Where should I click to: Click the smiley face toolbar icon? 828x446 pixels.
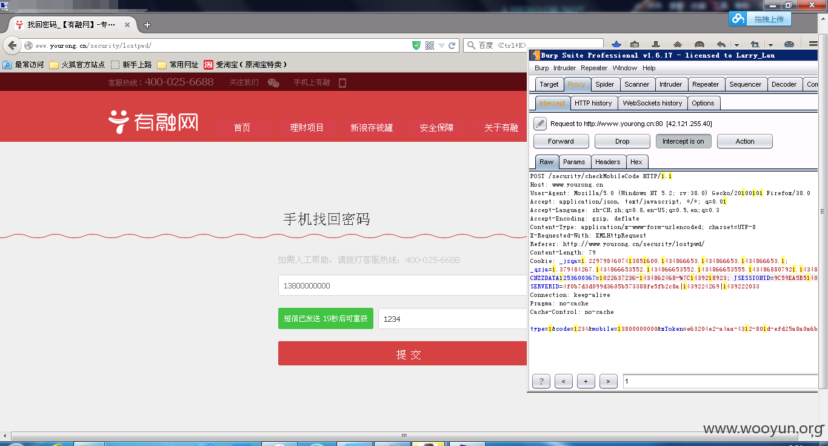click(x=699, y=45)
